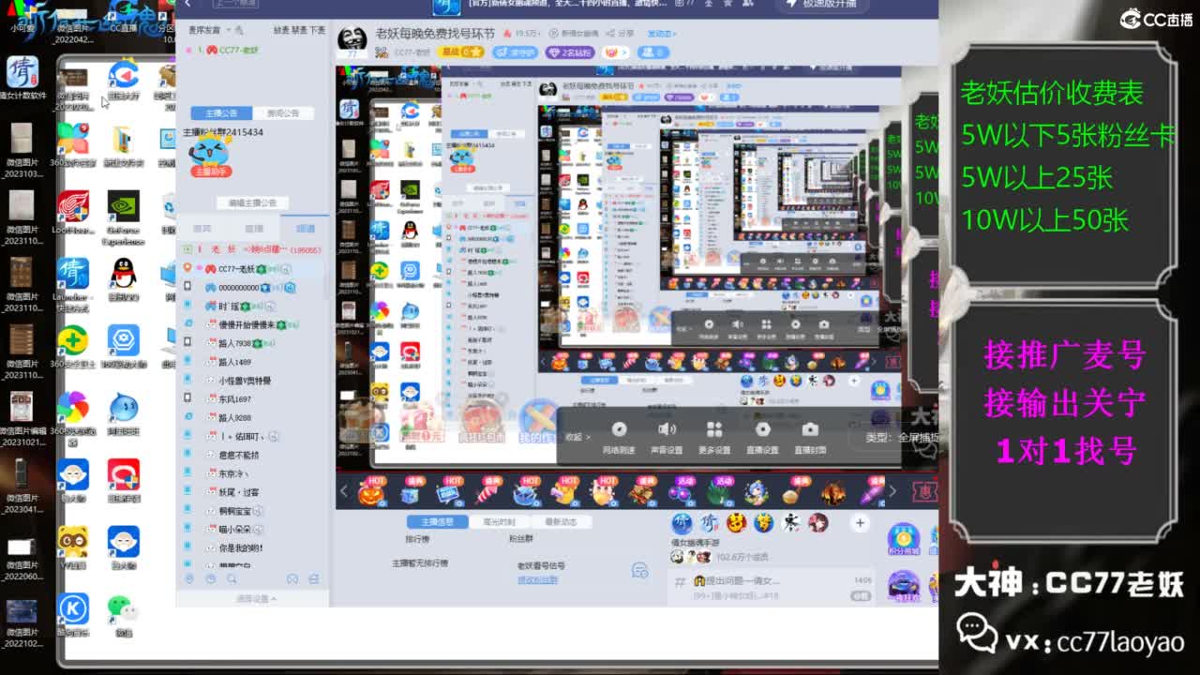Click the 编辑主播公告 button
This screenshot has width=1200, height=675.
click(x=252, y=202)
